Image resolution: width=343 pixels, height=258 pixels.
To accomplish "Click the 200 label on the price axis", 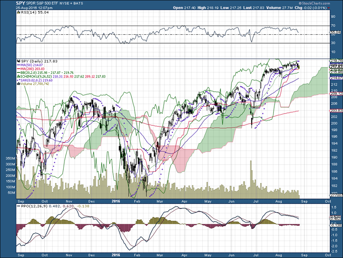I will [334, 123].
